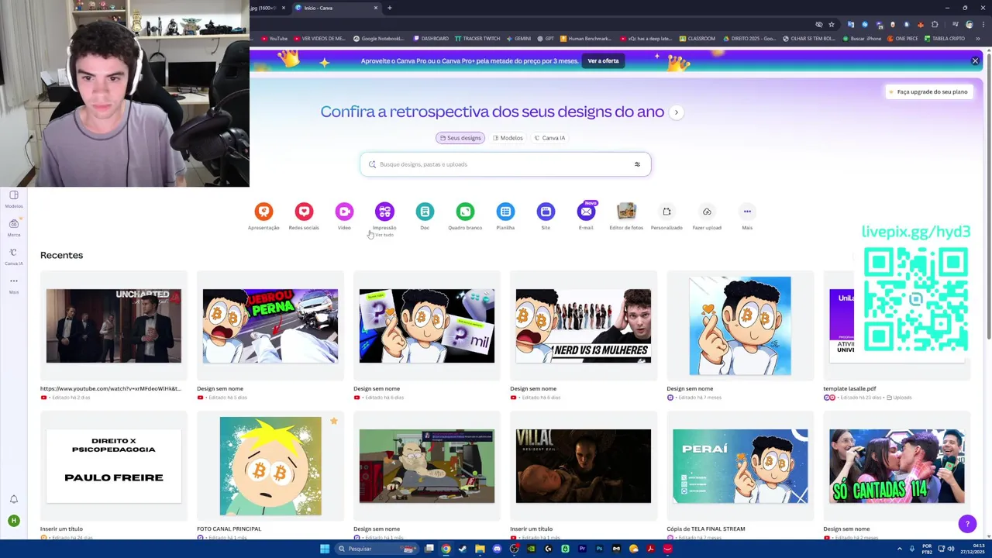This screenshot has width=992, height=558.
Task: Select the Impressão shortcut icon
Action: [x=384, y=211]
